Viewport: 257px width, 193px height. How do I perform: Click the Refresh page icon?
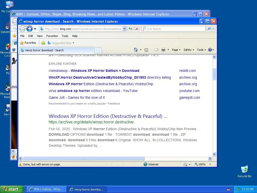coord(130,29)
